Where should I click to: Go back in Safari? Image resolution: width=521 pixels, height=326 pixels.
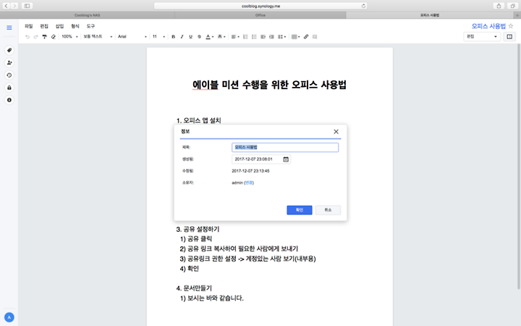(6, 6)
